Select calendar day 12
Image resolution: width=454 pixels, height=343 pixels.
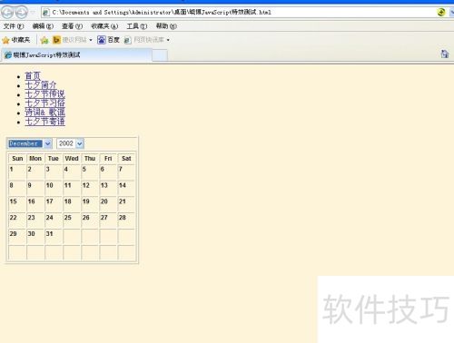(x=90, y=188)
